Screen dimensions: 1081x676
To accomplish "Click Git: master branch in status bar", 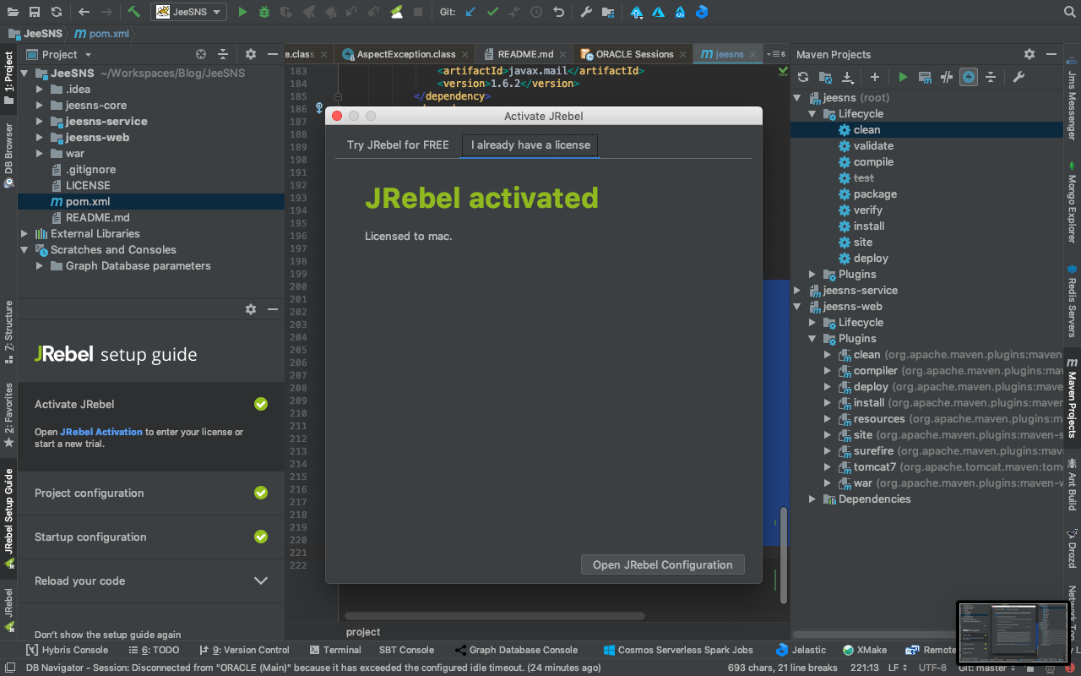I will 988,668.
